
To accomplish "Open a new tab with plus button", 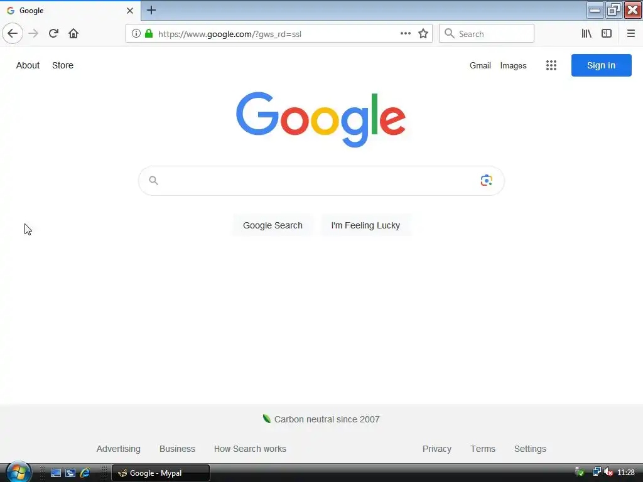I will tap(151, 10).
